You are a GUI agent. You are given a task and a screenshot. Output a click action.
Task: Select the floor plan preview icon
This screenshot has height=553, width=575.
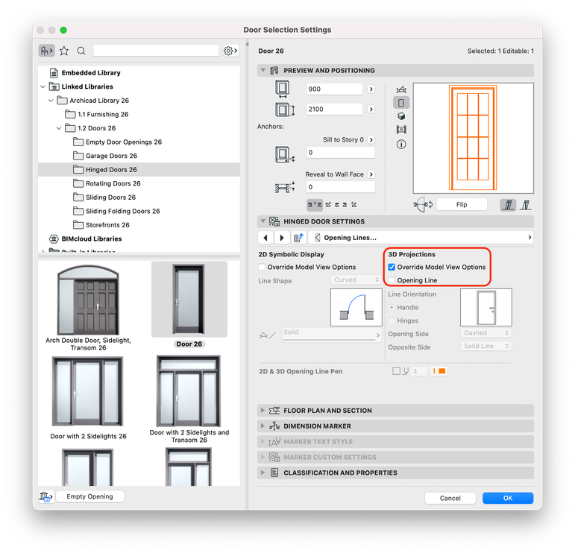(x=401, y=89)
